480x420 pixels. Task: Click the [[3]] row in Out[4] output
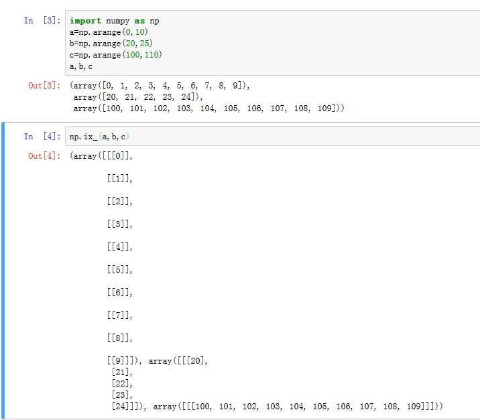click(x=119, y=224)
